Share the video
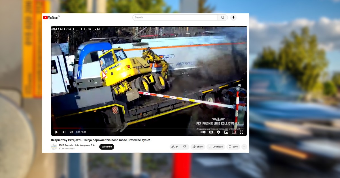 (x=197, y=147)
